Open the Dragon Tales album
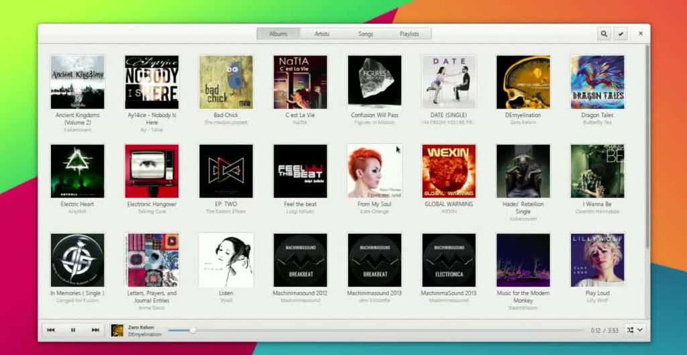The height and width of the screenshot is (355, 687). 597,82
